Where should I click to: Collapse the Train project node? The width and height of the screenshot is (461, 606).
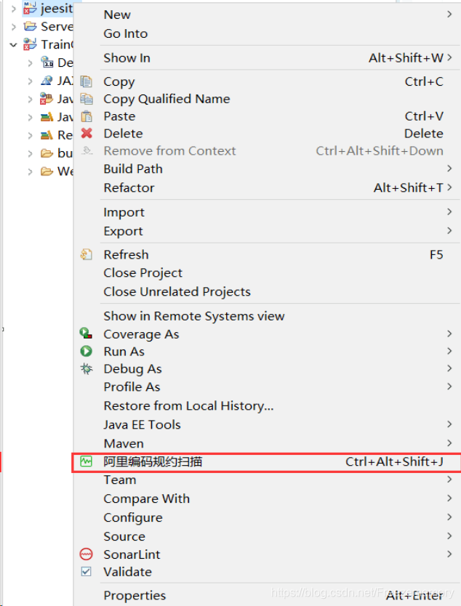coord(14,45)
